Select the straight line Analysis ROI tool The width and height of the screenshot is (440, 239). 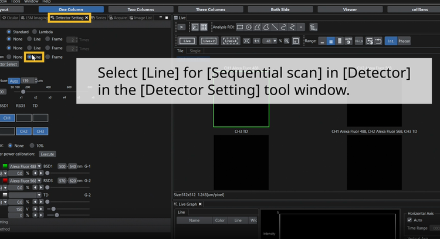pos(275,27)
